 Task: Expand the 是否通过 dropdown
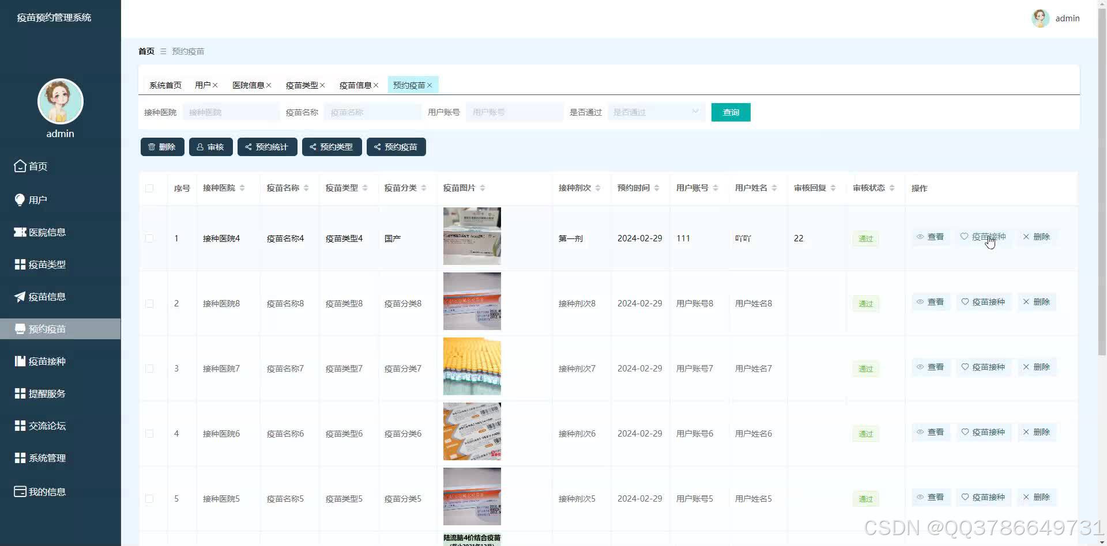pyautogui.click(x=656, y=112)
